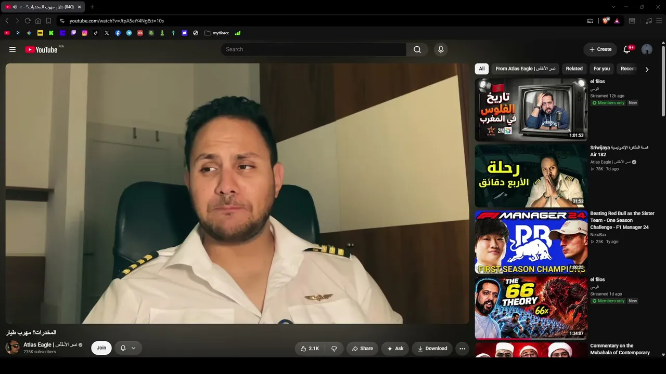Open the Commentary on the Mubahala video title
The image size is (666, 374).
click(x=620, y=349)
